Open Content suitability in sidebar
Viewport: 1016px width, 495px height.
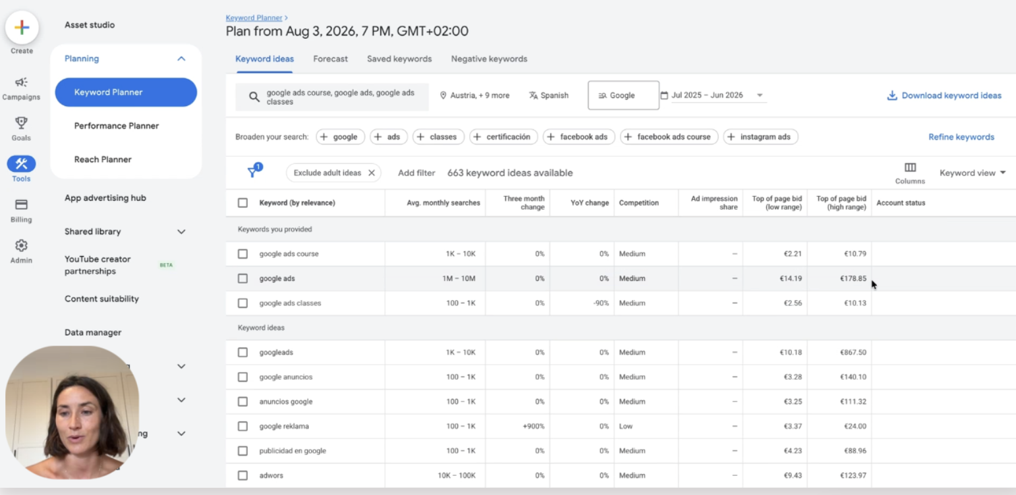(x=101, y=299)
